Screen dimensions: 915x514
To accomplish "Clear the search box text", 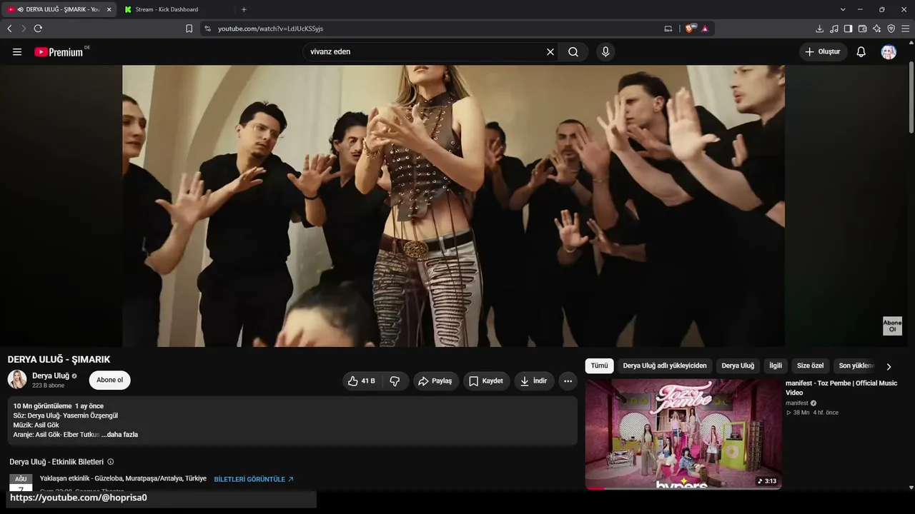I will [x=550, y=52].
